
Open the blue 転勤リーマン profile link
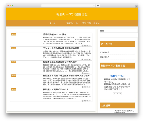118,76
